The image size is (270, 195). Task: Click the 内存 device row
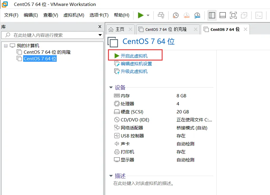(x=163, y=96)
